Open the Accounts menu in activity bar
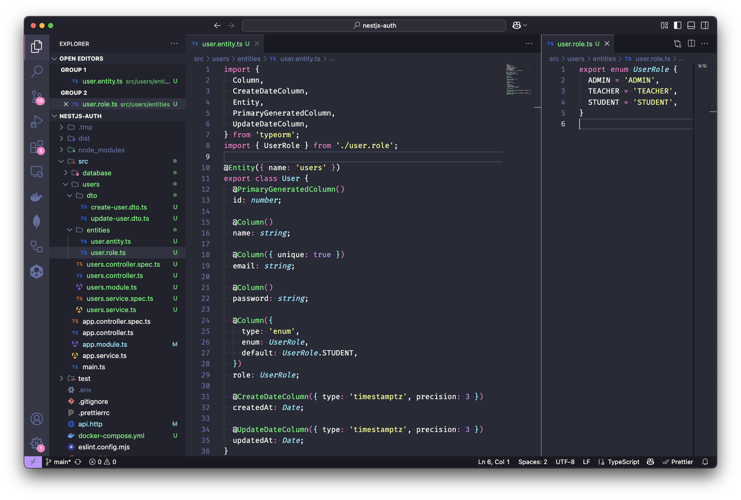Screen dimensions: 741x500 [37, 419]
